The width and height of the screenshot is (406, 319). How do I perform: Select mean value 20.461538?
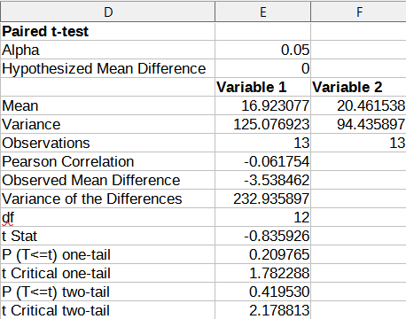tap(358, 105)
